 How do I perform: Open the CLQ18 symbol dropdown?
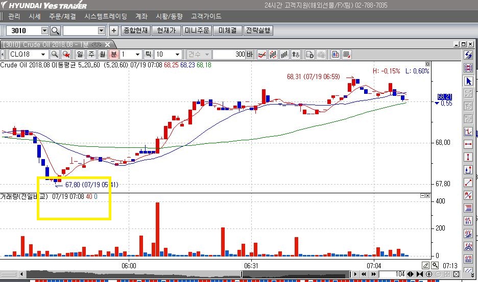pyautogui.click(x=43, y=55)
